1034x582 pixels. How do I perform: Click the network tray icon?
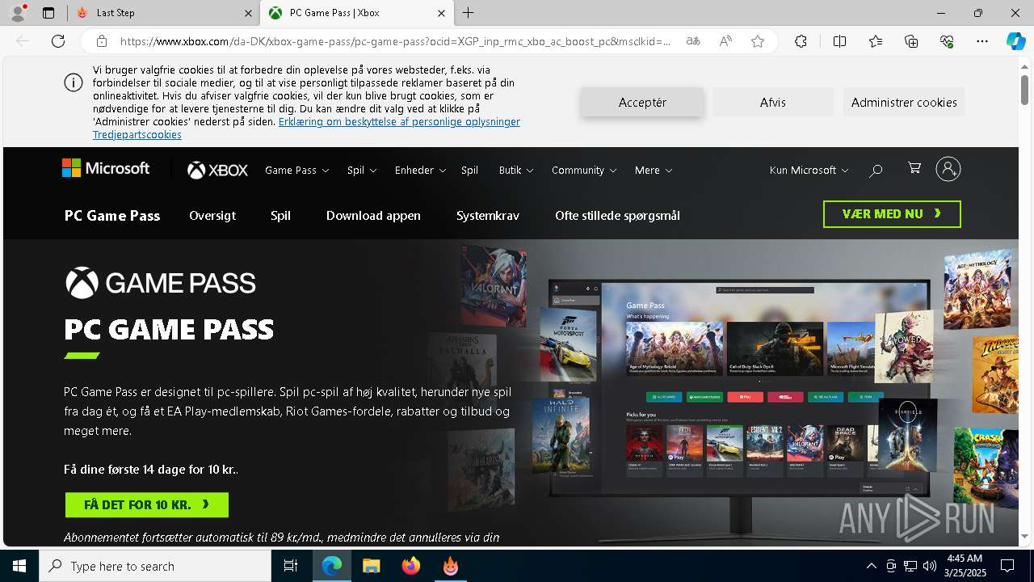910,566
